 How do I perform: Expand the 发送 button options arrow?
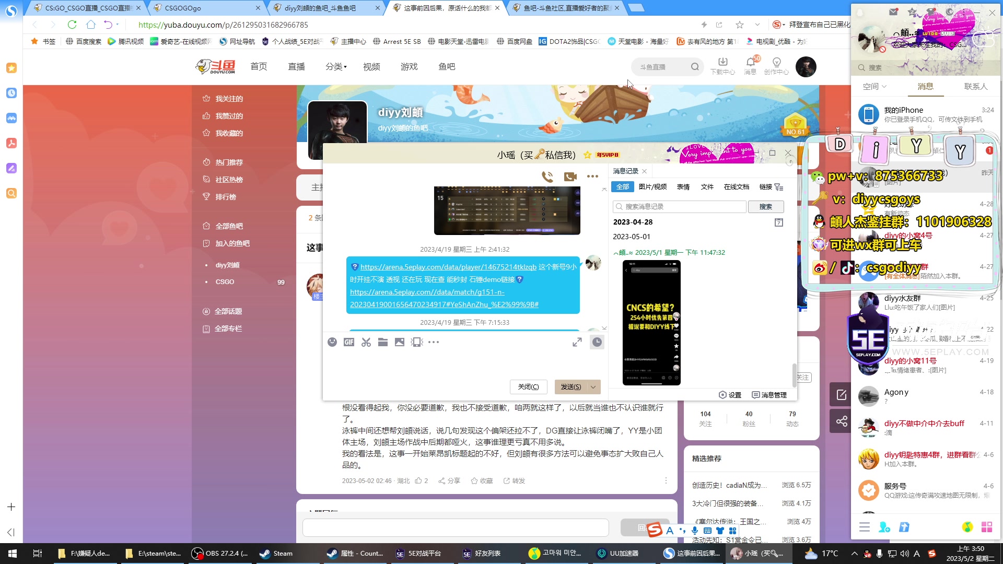coord(593,387)
